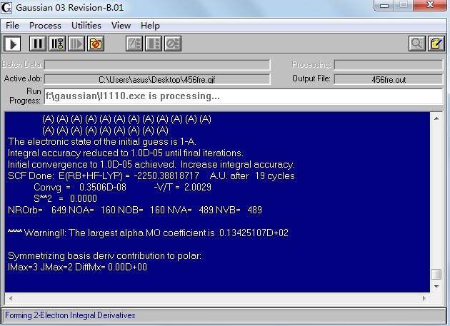
Task: Click the Kill Batch icon
Action: pos(173,44)
